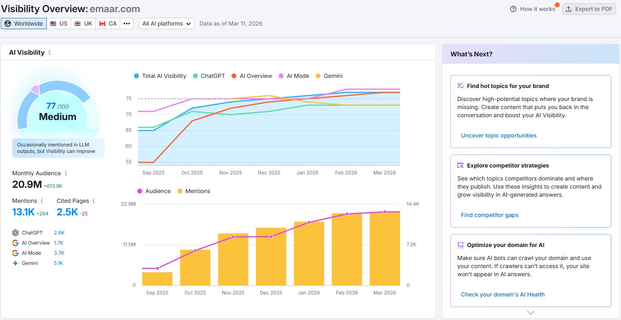This screenshot has width=621, height=320.
Task: Open the Monthly Audience info tooltip icon
Action: pos(66,173)
